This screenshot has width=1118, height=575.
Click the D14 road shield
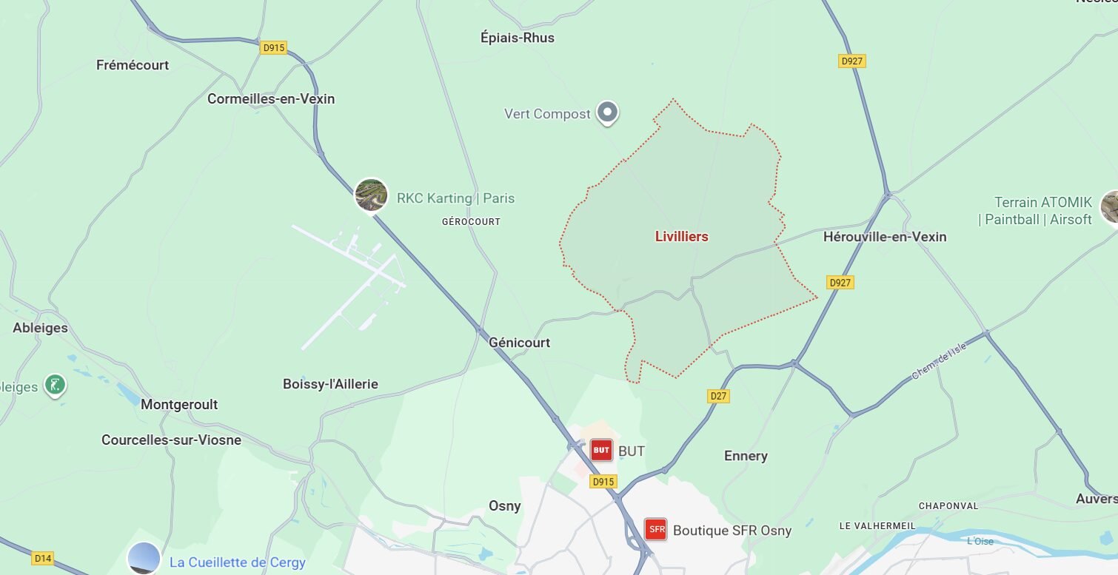coord(42,558)
